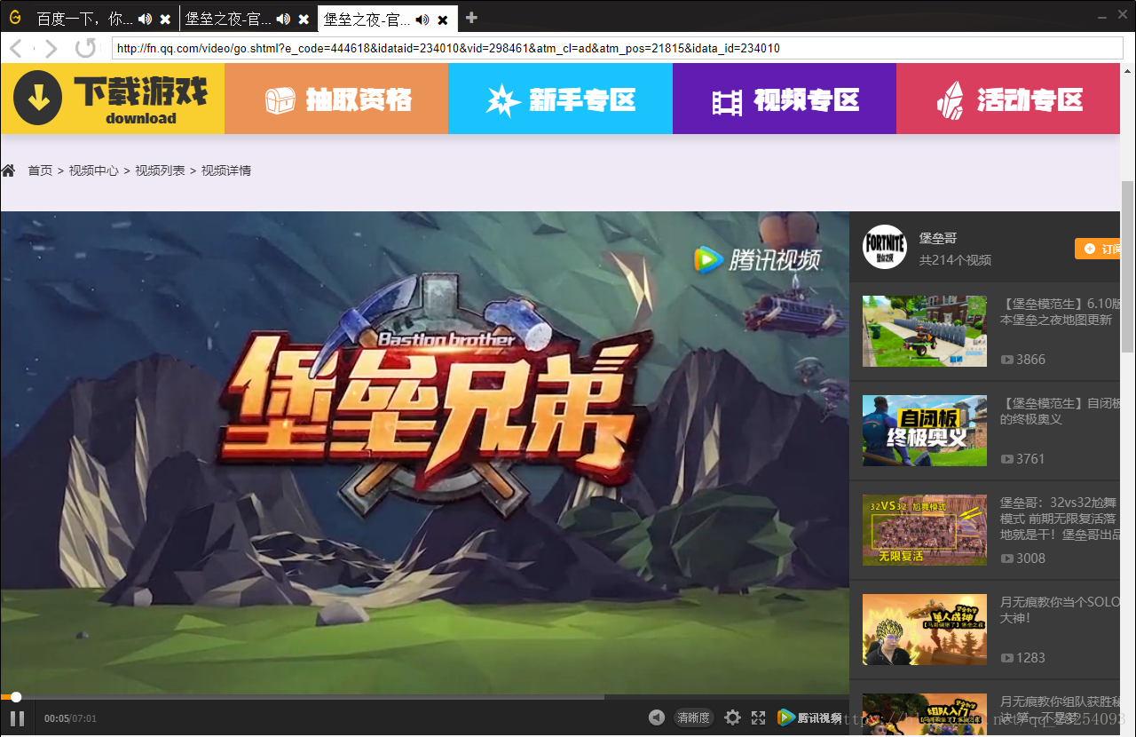
Task: Click the 组队入门 video thumbnail at bottom
Action: click(x=925, y=715)
